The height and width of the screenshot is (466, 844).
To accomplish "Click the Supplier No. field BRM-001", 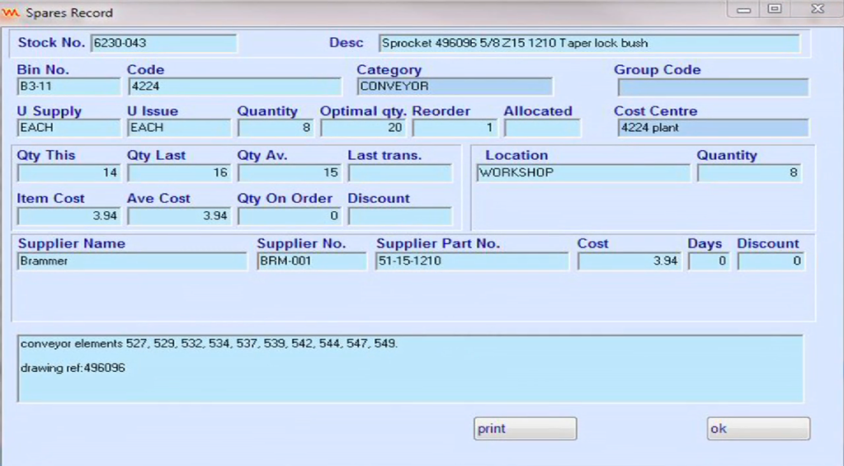I will (311, 261).
